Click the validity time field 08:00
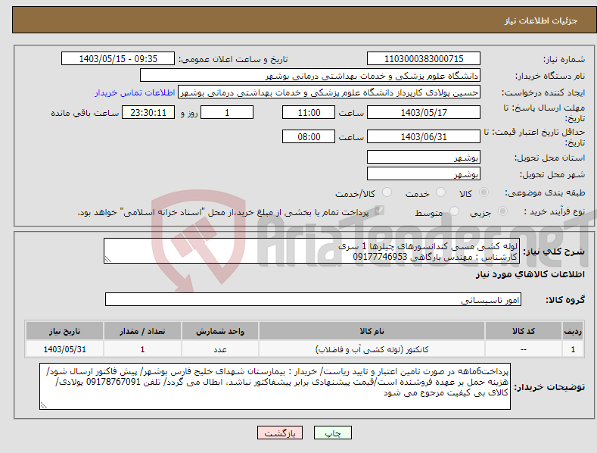597x453 pixels. click(x=309, y=136)
